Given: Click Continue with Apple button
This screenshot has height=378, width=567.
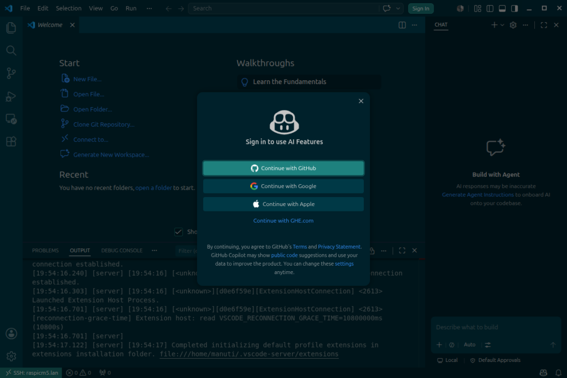Looking at the screenshot, I should (283, 204).
